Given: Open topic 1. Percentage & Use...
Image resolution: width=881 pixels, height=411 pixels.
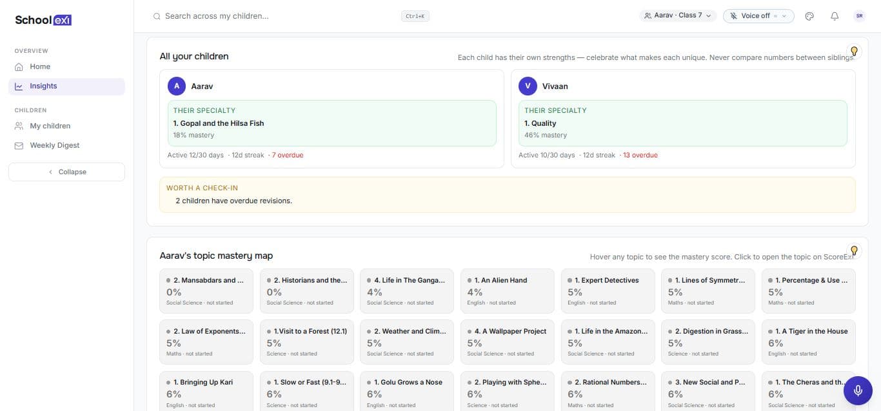Looking at the screenshot, I should (809, 290).
